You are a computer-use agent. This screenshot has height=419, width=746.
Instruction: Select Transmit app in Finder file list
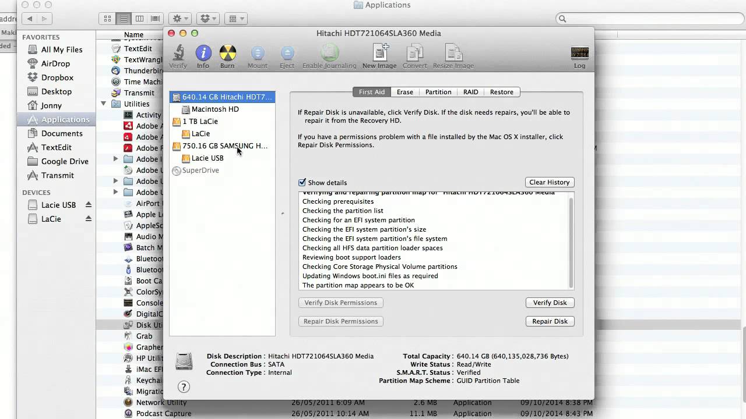tap(139, 93)
